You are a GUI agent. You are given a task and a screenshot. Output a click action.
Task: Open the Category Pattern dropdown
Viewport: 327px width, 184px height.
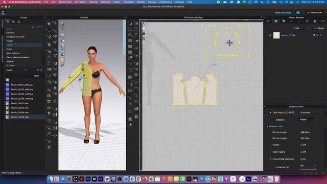tap(308, 120)
